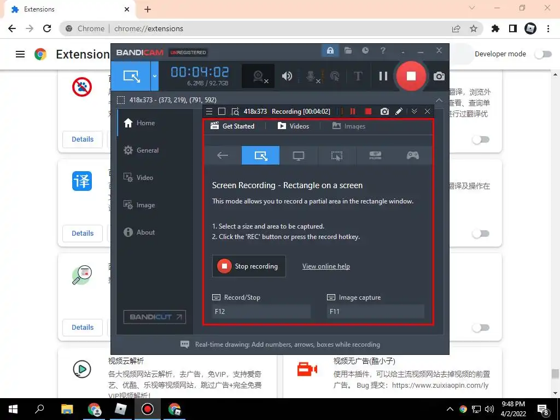The width and height of the screenshot is (560, 420).
Task: Collapse the panel with the up chevron
Action: tap(439, 100)
